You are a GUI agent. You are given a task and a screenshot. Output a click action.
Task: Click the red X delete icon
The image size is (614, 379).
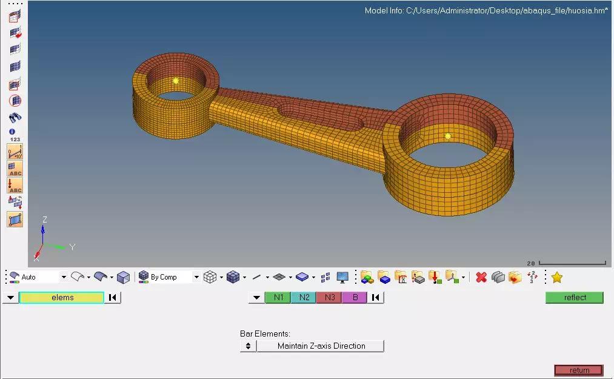[481, 277]
